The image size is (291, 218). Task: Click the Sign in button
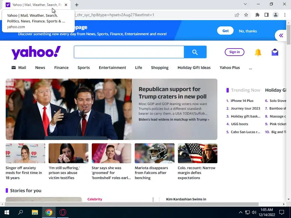point(234,52)
